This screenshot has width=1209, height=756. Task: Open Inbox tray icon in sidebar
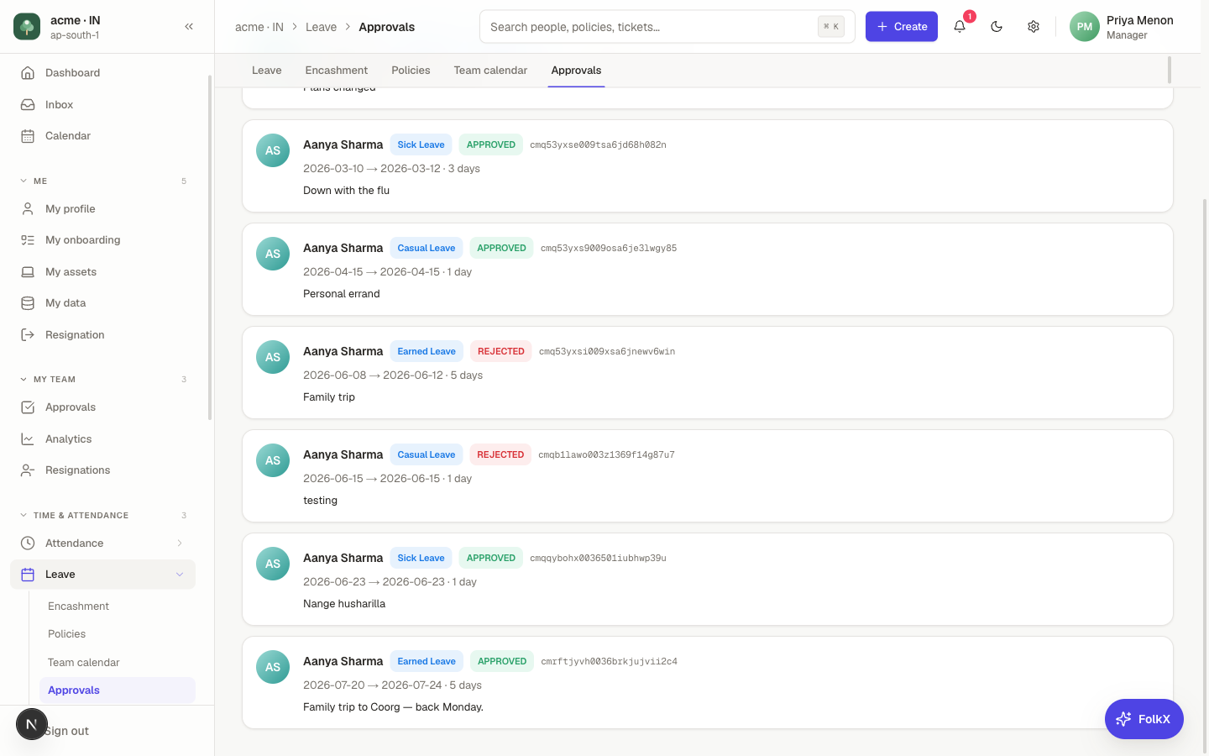click(28, 105)
